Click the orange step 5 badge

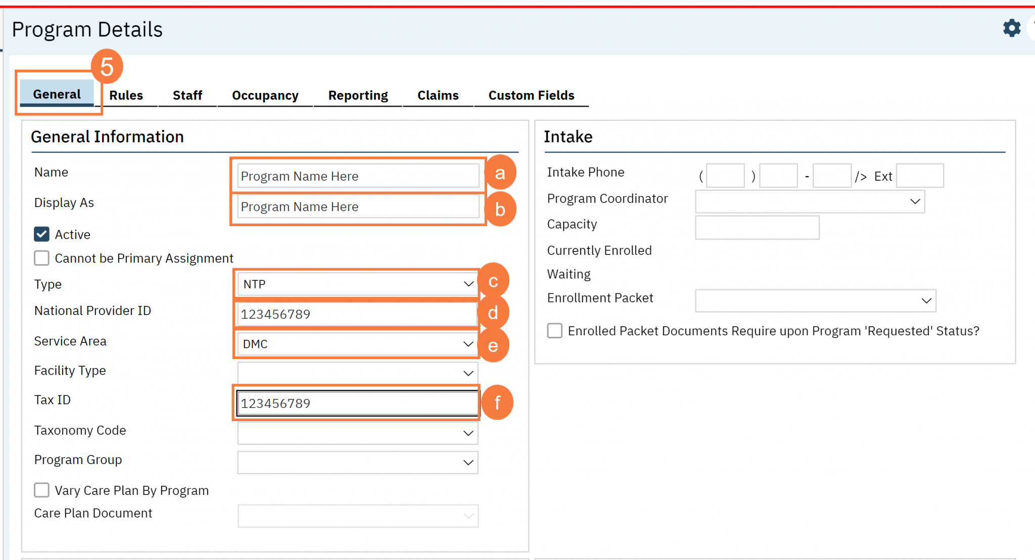click(107, 67)
